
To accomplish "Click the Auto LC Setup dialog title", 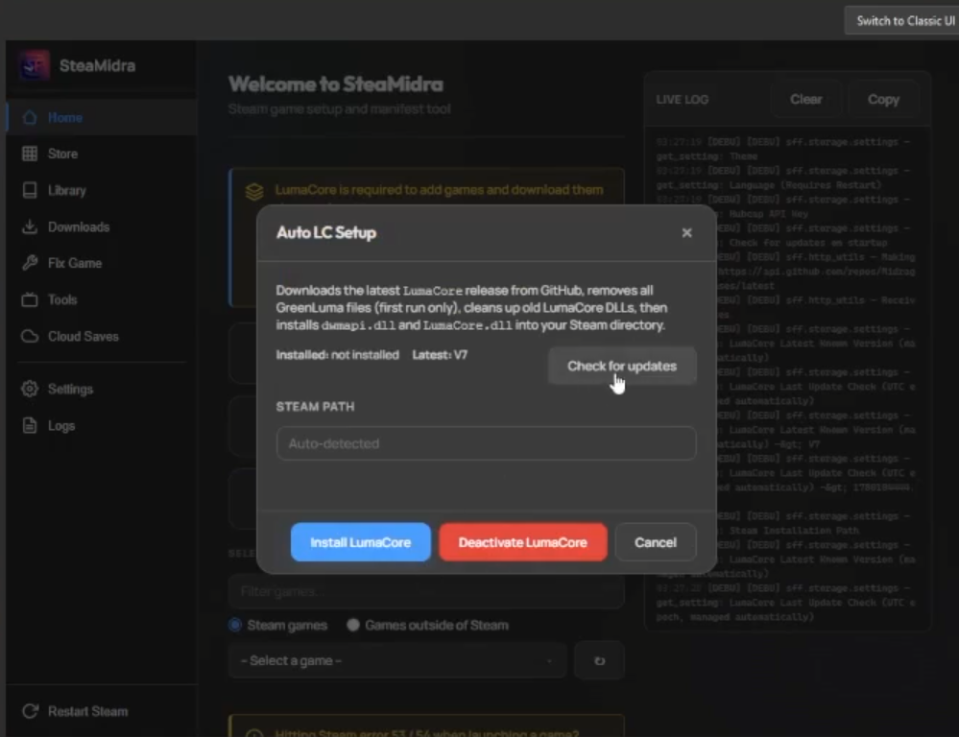I will pyautogui.click(x=326, y=232).
